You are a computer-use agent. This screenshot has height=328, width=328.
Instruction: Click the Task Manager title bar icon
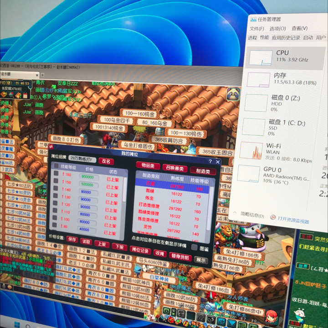pyautogui.click(x=253, y=20)
